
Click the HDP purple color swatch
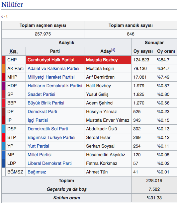4,86
